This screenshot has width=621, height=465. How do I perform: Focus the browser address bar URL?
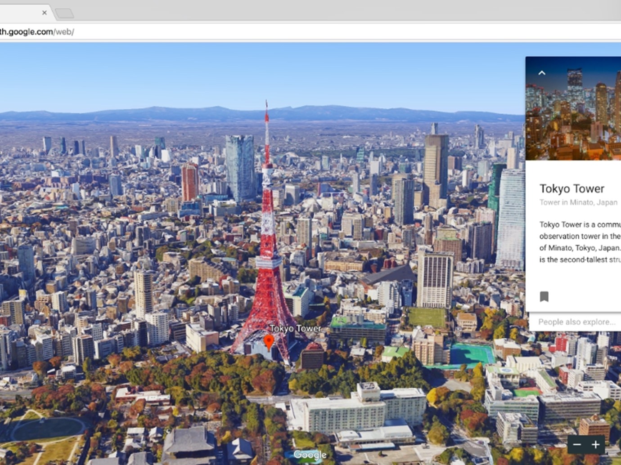point(37,32)
